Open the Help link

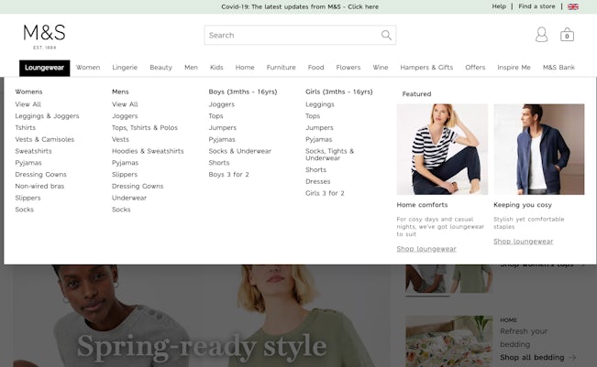499,6
